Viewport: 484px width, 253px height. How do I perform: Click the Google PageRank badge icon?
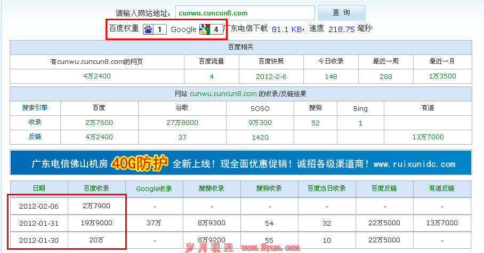[204, 29]
